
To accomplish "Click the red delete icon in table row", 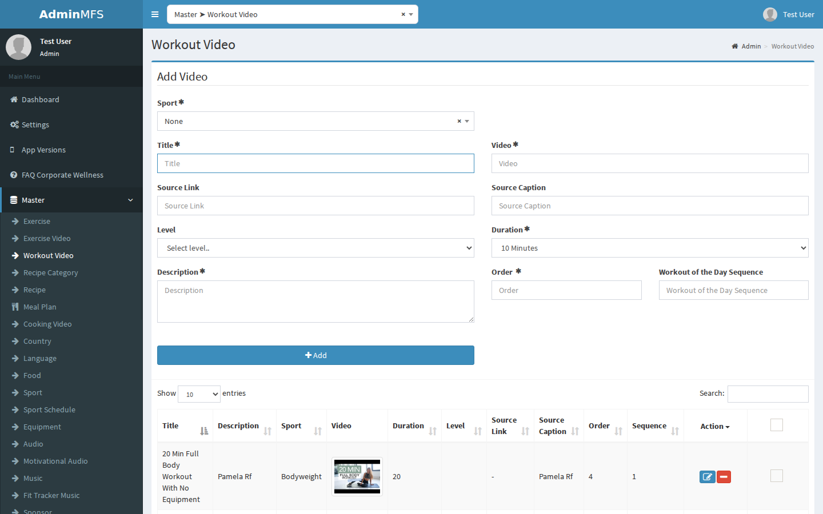I will coord(724,477).
